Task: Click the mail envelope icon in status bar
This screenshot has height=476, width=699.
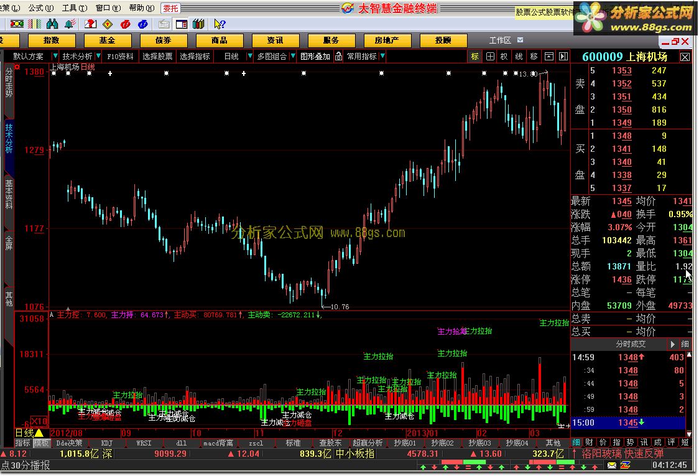Action: [612, 465]
